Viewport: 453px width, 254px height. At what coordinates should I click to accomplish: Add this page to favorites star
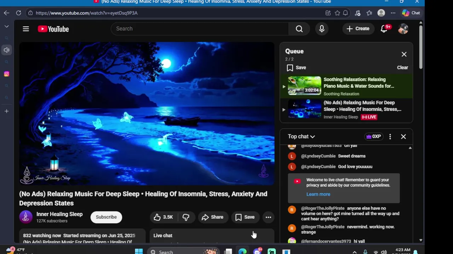337,13
